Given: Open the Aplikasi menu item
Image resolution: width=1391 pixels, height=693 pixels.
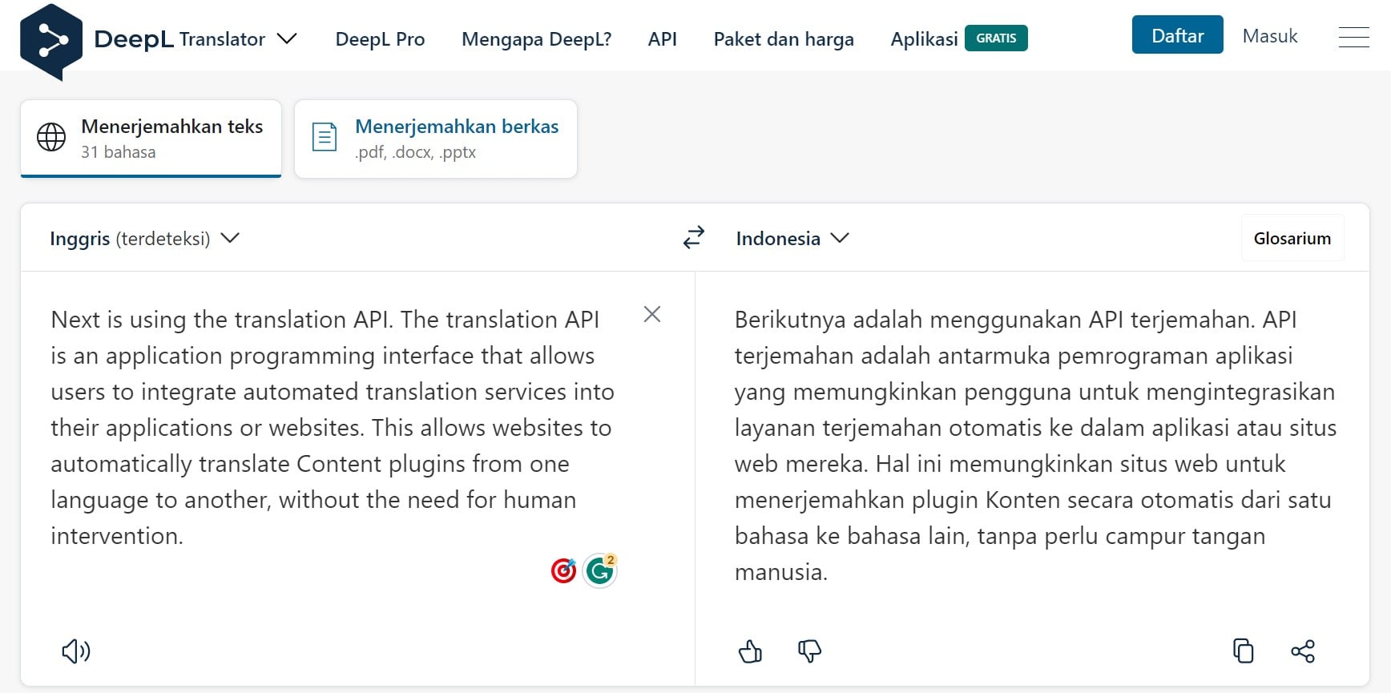Looking at the screenshot, I should click(x=924, y=39).
